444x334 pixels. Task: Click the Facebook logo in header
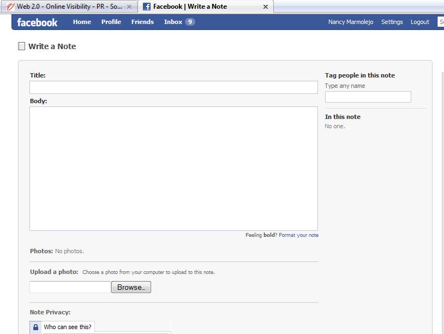click(x=37, y=22)
